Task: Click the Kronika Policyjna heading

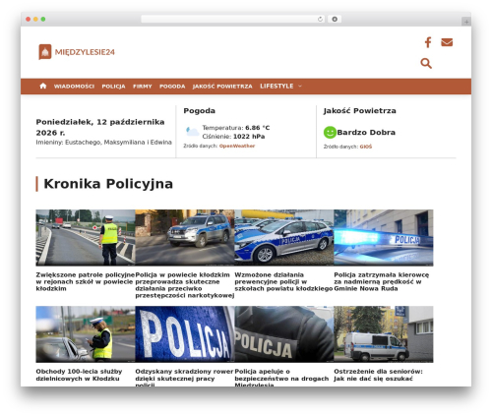Action: click(x=108, y=184)
